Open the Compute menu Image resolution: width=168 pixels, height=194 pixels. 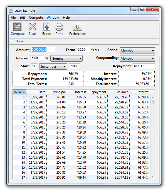(36, 18)
